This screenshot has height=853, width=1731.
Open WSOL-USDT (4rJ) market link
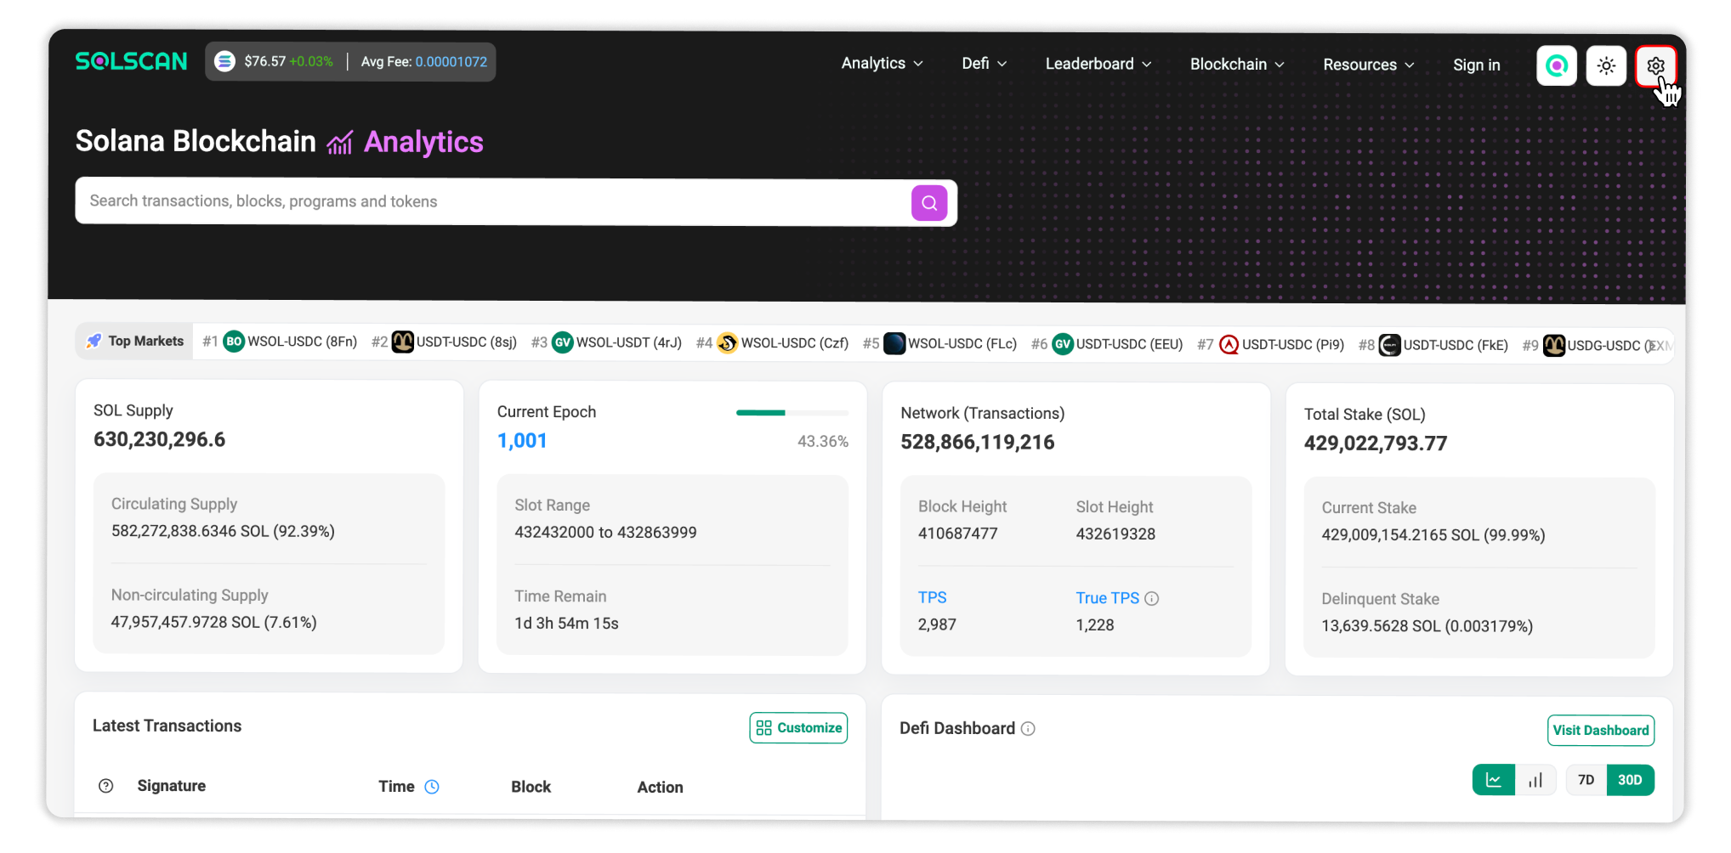[x=629, y=342]
